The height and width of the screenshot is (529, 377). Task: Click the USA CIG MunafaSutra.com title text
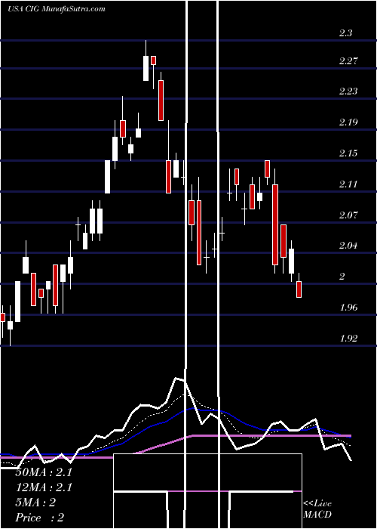coord(57,9)
